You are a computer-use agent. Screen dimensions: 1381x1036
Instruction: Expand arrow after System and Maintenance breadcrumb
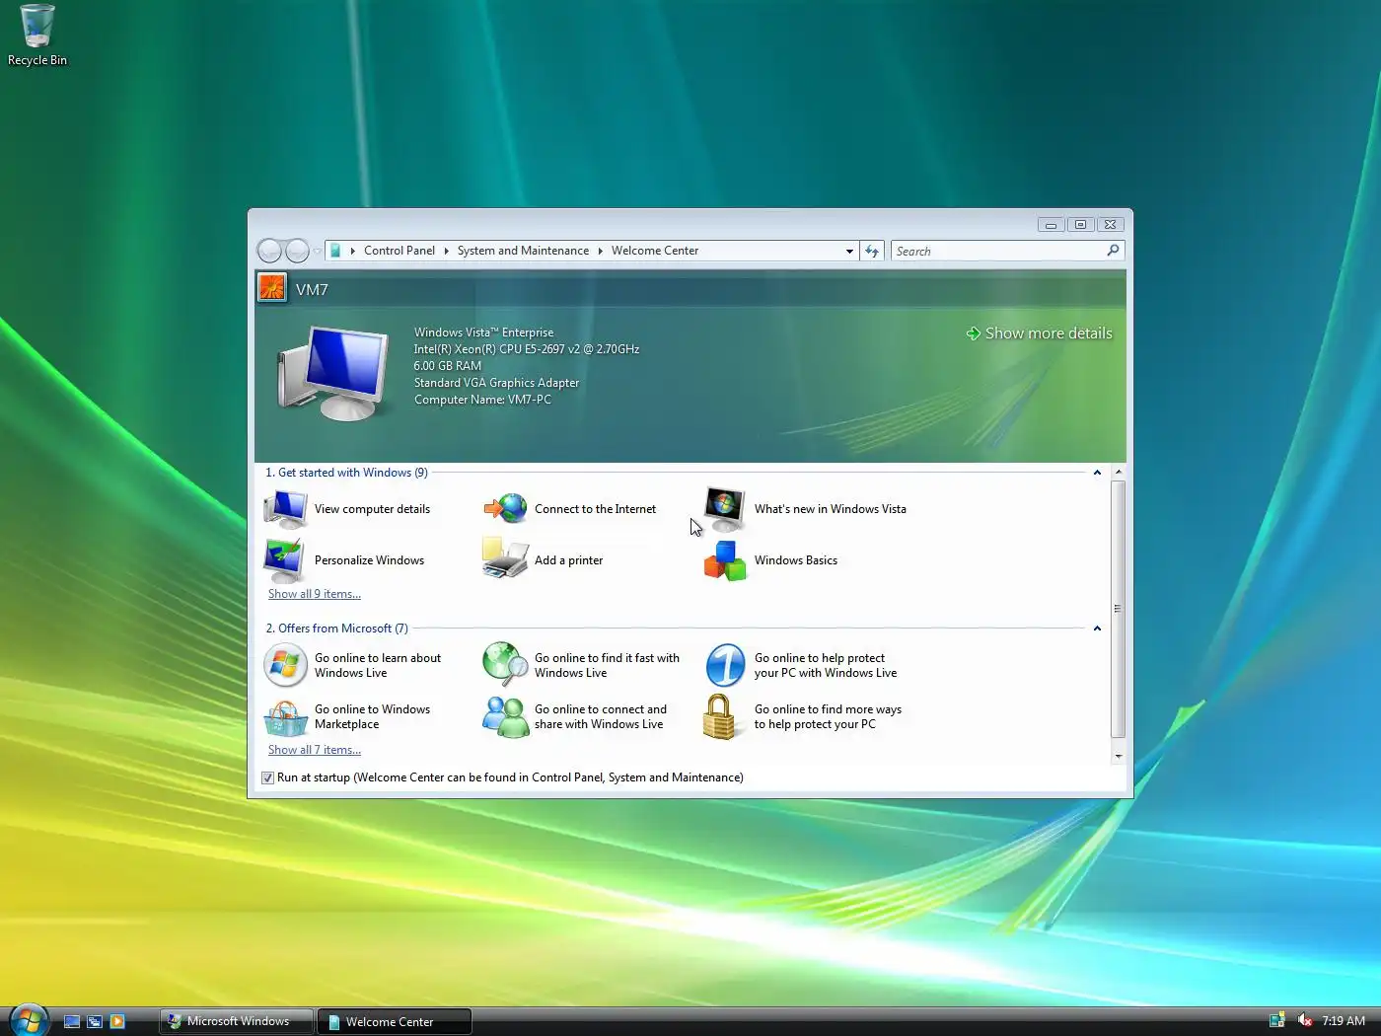click(x=600, y=251)
